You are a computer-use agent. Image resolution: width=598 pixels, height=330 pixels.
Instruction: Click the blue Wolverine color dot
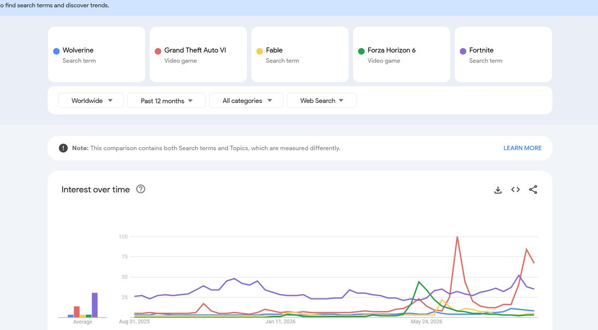(x=56, y=51)
